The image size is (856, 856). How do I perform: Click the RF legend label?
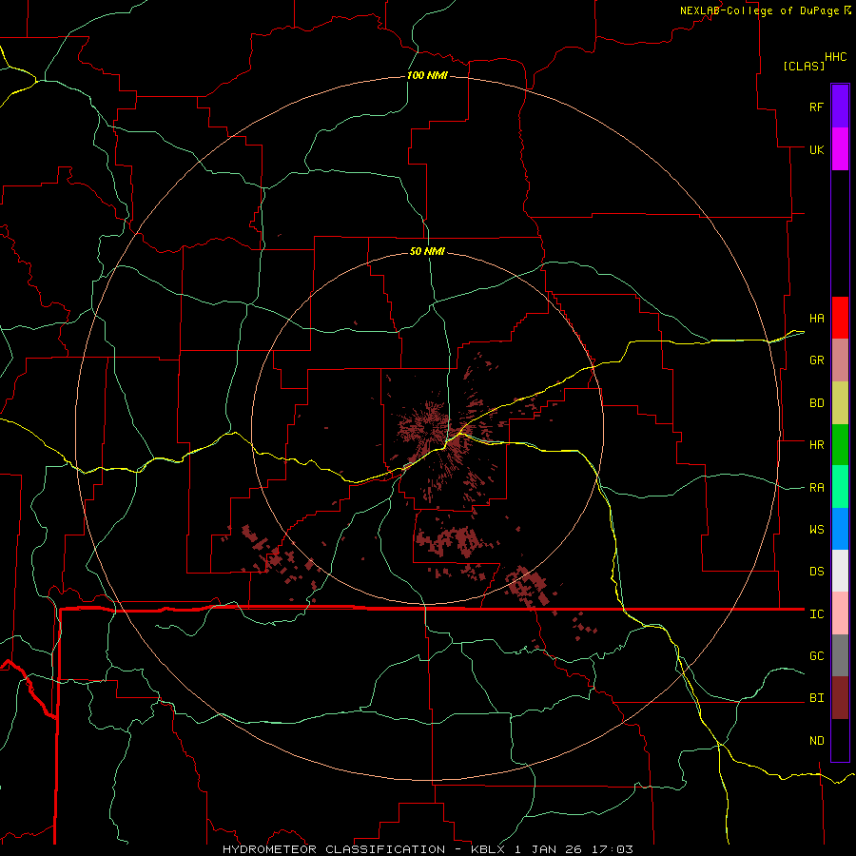(816, 107)
